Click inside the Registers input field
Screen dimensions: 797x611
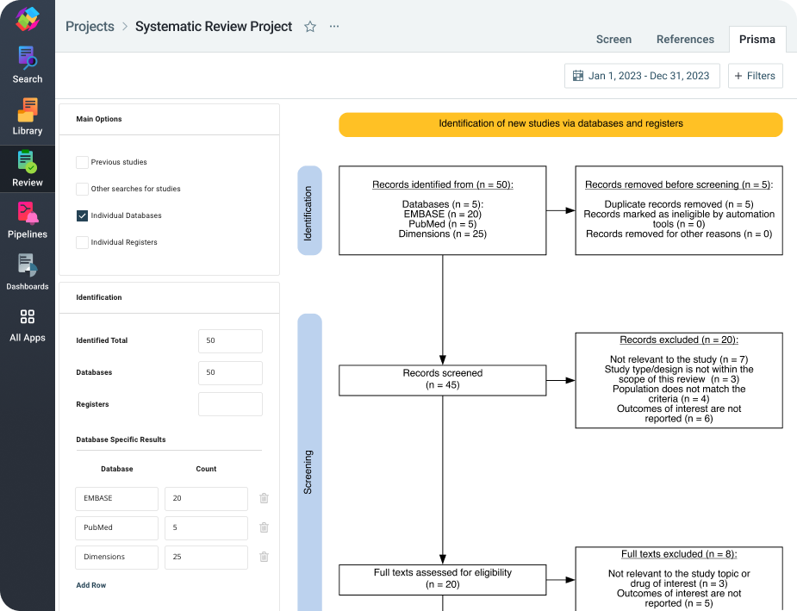pos(230,403)
